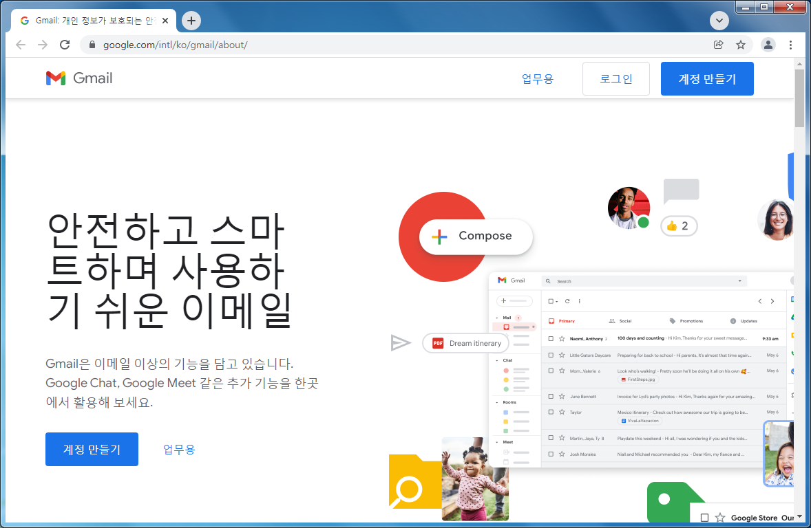The height and width of the screenshot is (528, 811).
Task: Open the Chrome profile avatar menu
Action: pos(768,45)
